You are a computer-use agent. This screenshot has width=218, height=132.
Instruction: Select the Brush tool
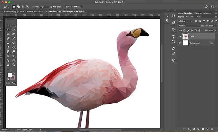pos(14,38)
